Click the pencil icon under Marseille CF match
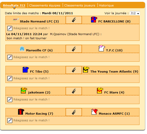Image resolution: width=147 pixels, height=134 pixels. click(x=10, y=57)
